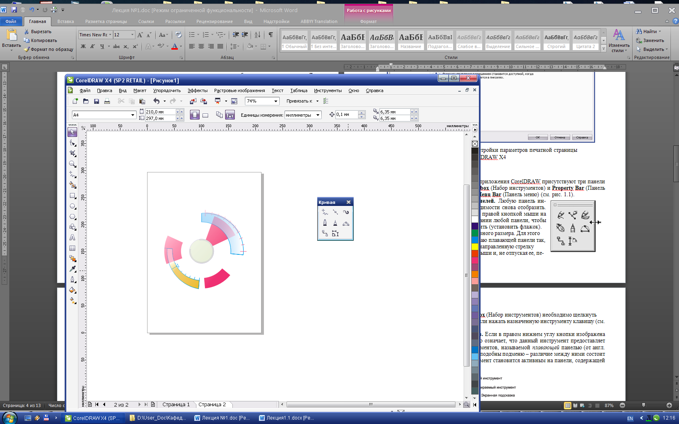
Task: Pick the no-color (X) swatch in palette
Action: point(475,144)
